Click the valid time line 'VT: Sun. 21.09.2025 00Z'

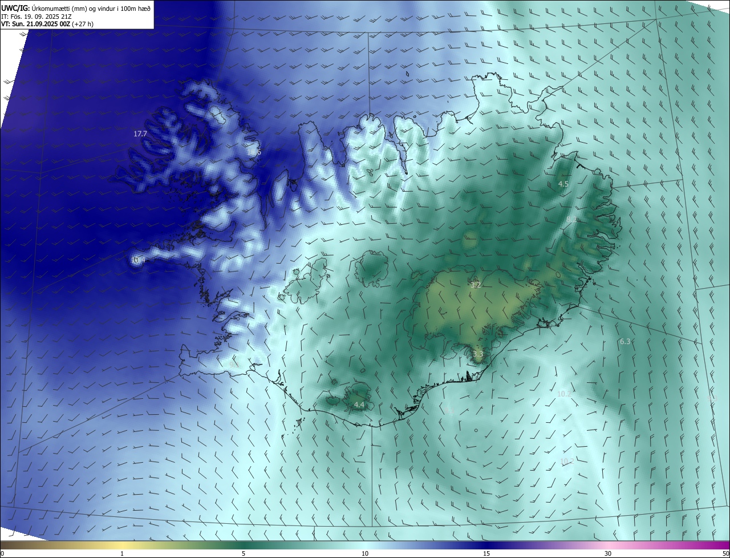pos(35,24)
